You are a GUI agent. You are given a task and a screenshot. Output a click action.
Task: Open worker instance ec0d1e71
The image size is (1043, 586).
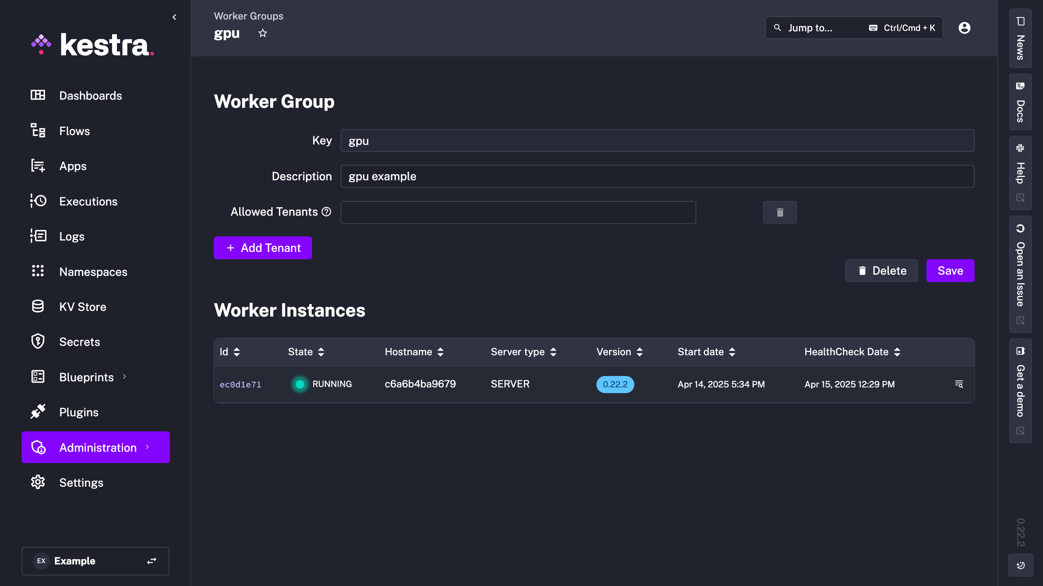click(x=240, y=384)
